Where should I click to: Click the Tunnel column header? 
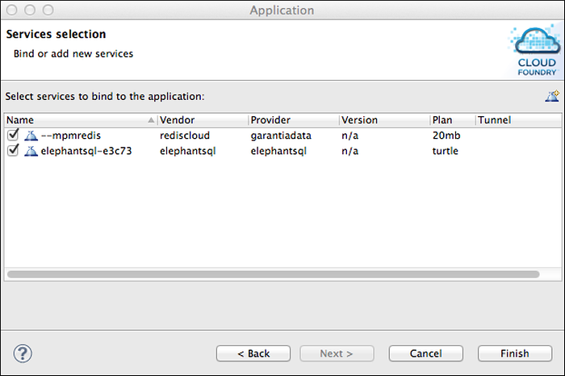coord(518,120)
